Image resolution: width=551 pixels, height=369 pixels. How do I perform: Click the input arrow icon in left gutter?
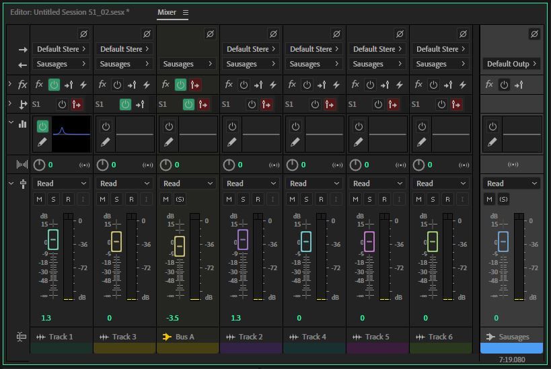click(23, 50)
